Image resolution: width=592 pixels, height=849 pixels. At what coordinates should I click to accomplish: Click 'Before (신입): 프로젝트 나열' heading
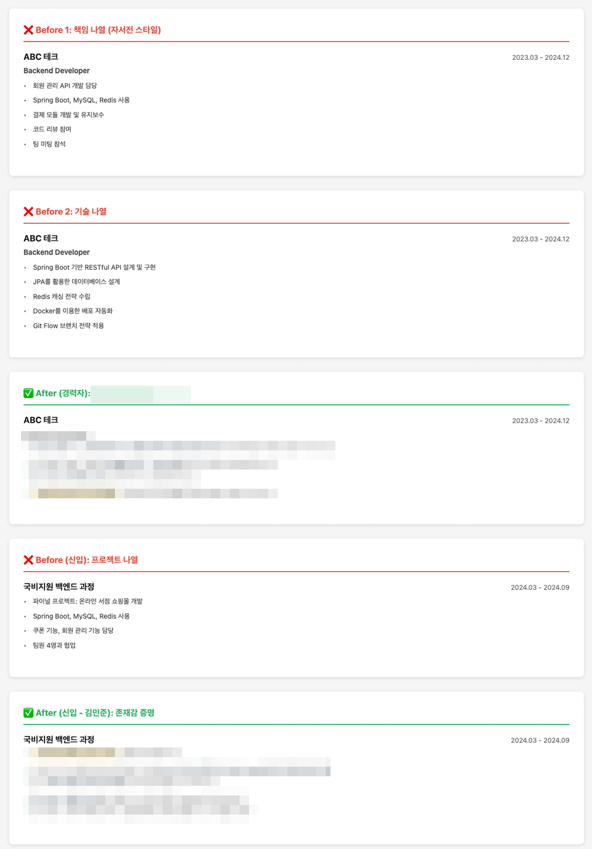click(x=87, y=560)
